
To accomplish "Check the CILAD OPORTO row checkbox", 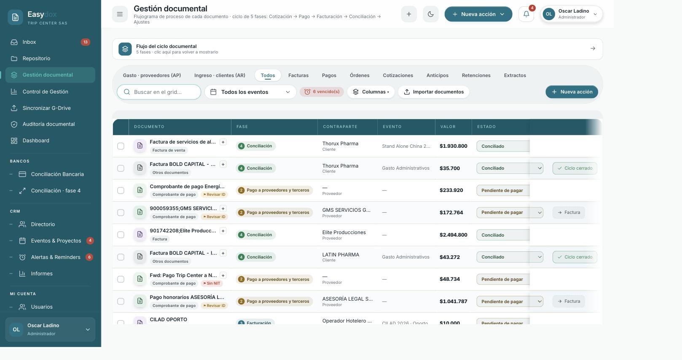I will point(121,322).
